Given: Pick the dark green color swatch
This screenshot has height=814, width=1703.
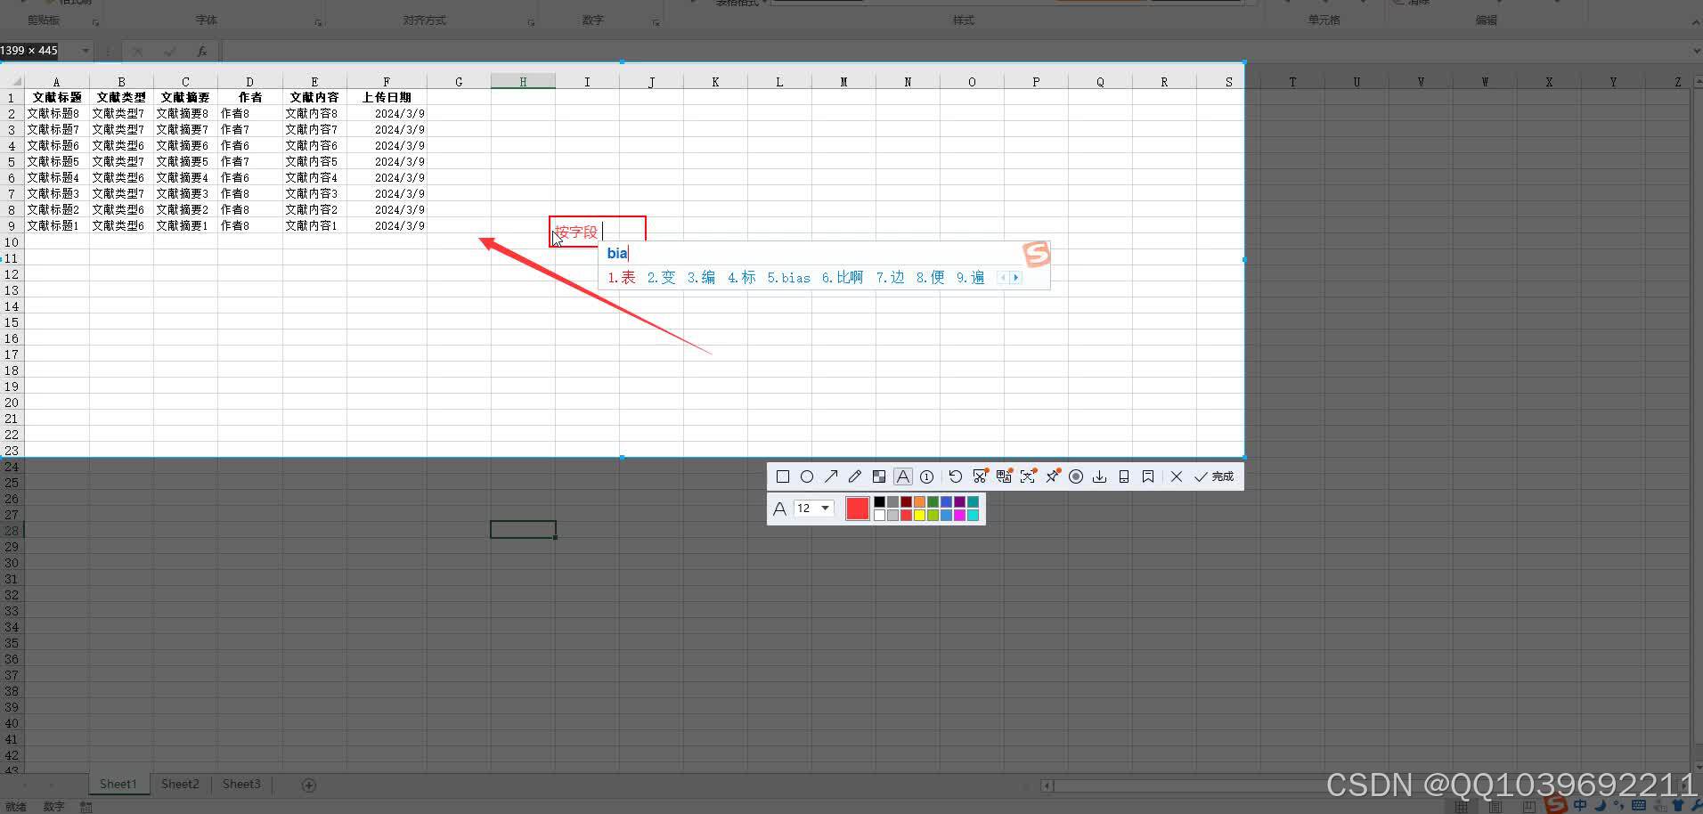Looking at the screenshot, I should coord(933,502).
